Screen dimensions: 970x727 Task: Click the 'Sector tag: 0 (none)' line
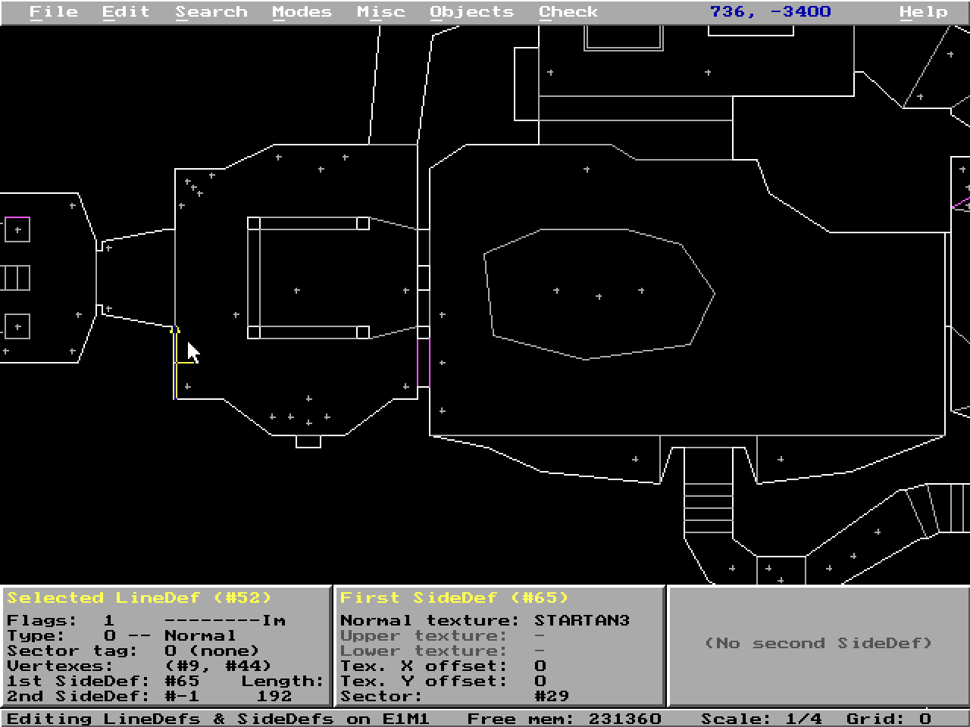(x=133, y=651)
